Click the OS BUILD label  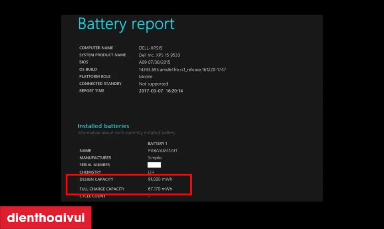click(x=88, y=70)
